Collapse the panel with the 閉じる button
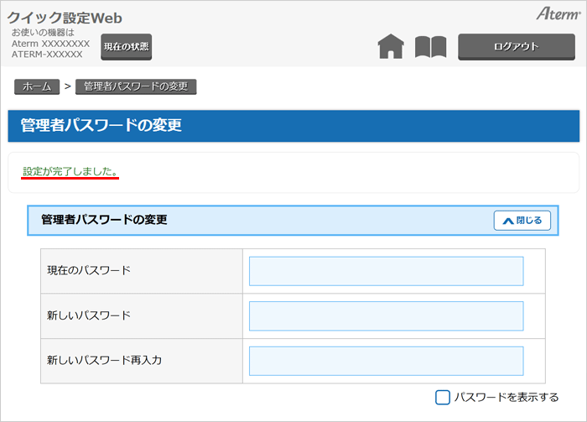 pyautogui.click(x=522, y=221)
